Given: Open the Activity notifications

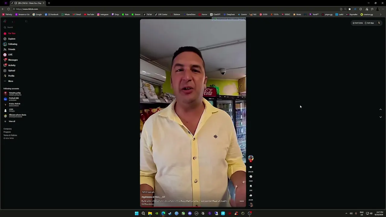Looking at the screenshot, I should coord(9,65).
